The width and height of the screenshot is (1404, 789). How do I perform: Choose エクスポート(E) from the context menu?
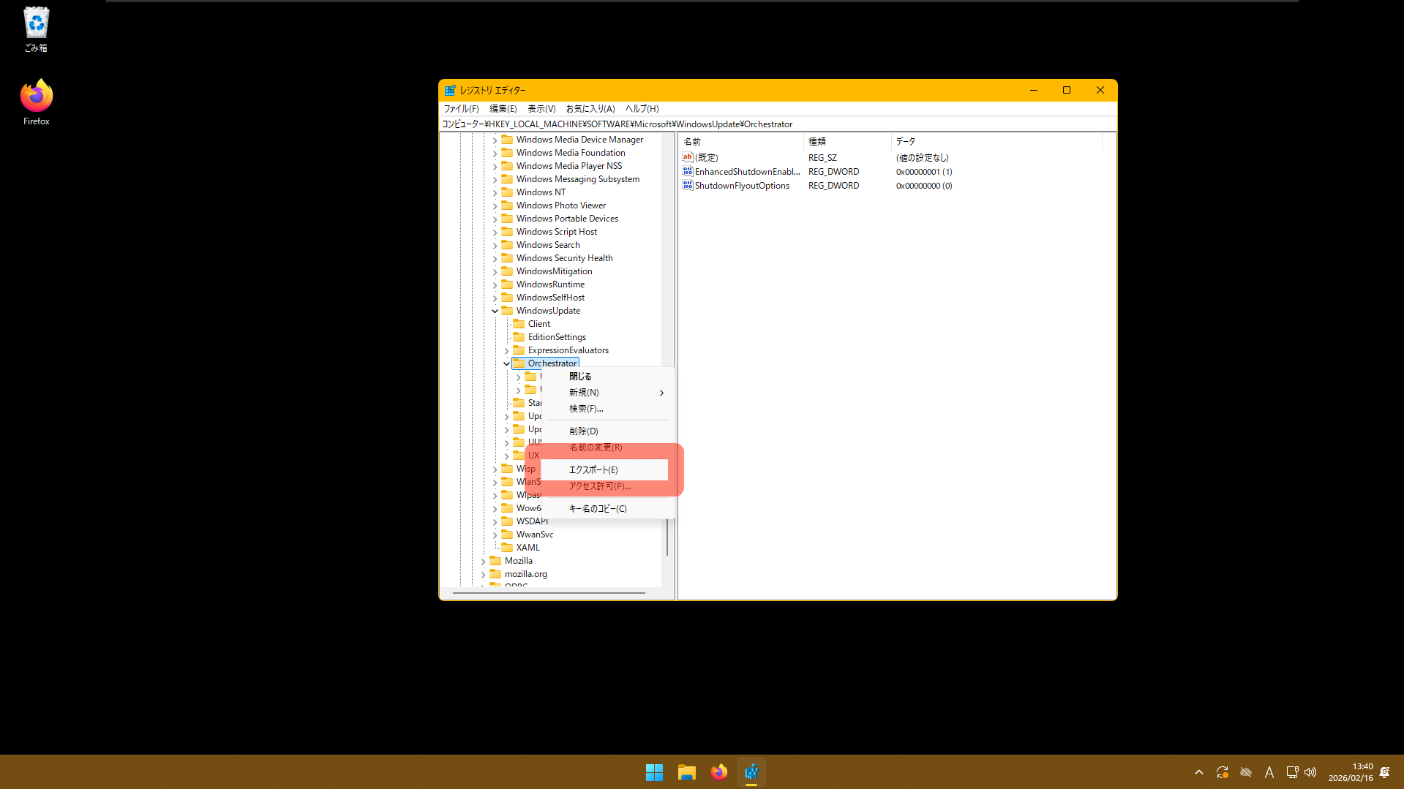click(x=593, y=470)
